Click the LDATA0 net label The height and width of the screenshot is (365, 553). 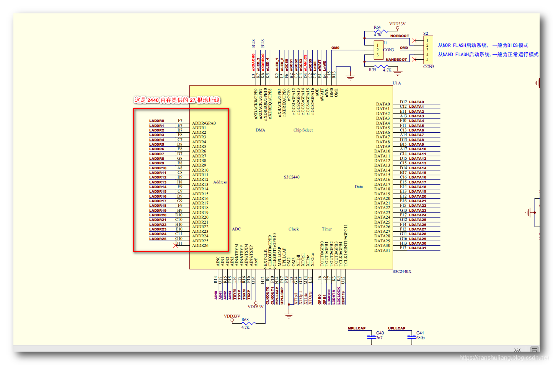(x=416, y=102)
